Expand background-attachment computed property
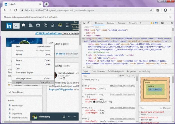The height and width of the screenshot is (124, 175). click(140, 112)
